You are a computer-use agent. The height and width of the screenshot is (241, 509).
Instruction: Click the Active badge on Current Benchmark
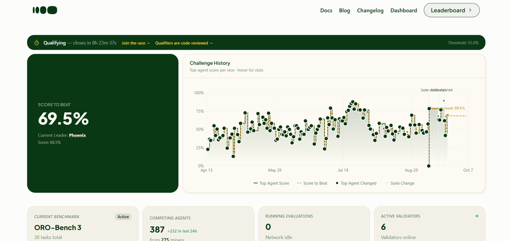click(123, 217)
